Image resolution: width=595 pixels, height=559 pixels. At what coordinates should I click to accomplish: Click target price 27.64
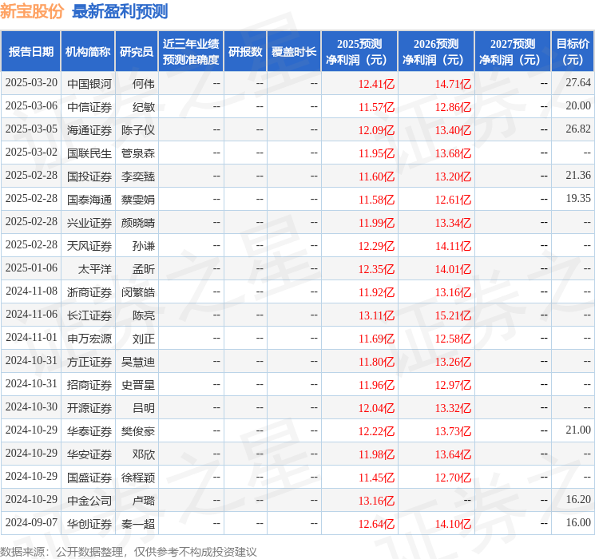577,83
